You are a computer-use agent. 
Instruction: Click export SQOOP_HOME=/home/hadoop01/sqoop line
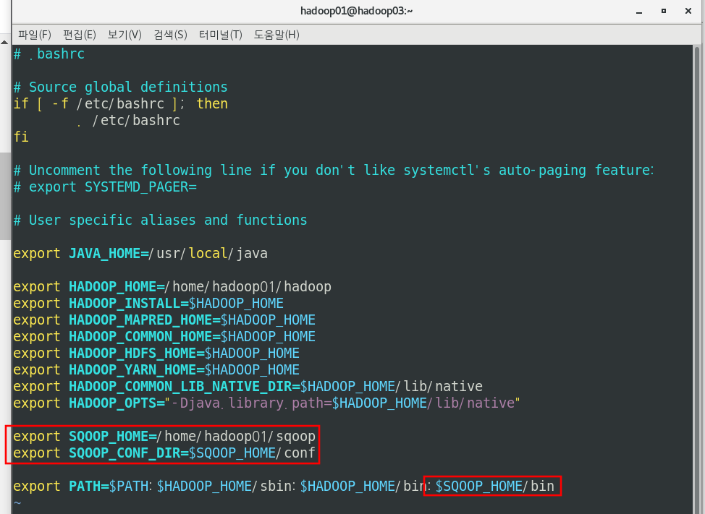click(164, 436)
